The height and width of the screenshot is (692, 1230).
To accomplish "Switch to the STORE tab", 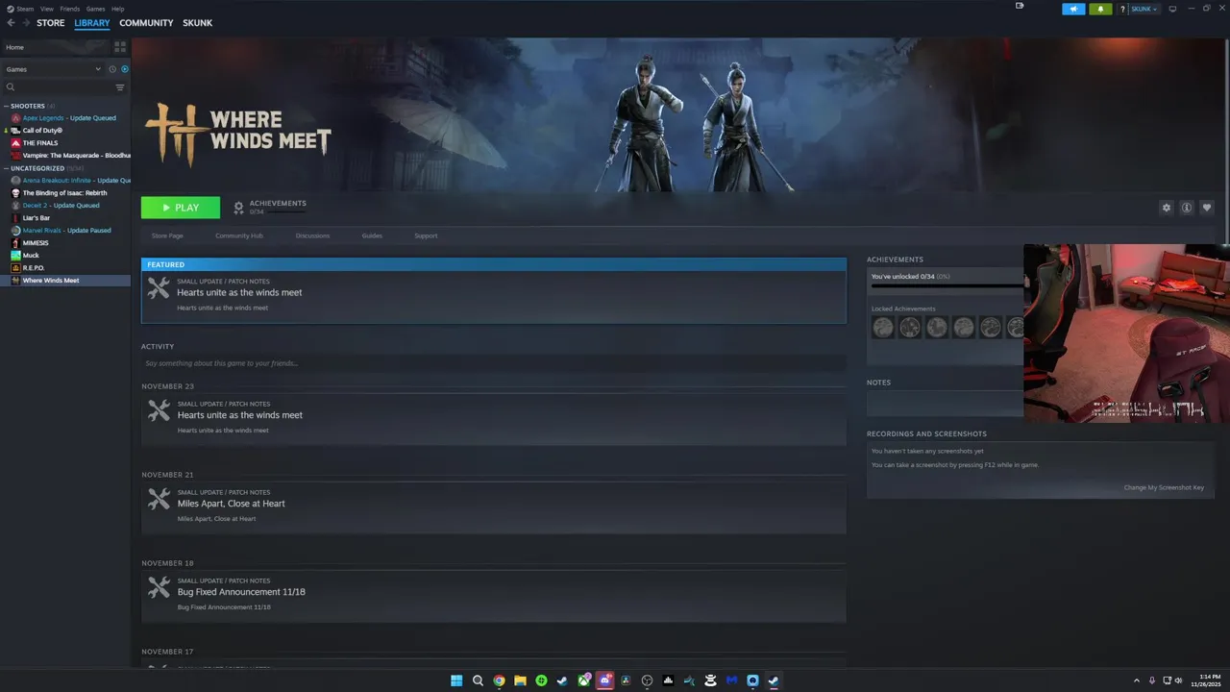I will tap(51, 23).
